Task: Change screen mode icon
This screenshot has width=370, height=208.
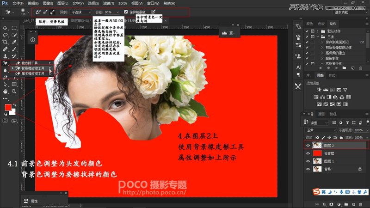Action: point(14,121)
